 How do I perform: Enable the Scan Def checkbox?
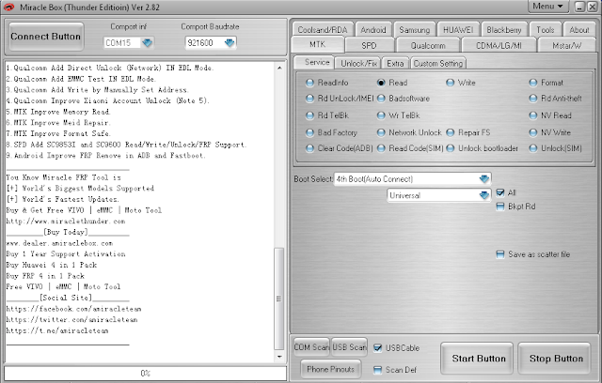(378, 370)
